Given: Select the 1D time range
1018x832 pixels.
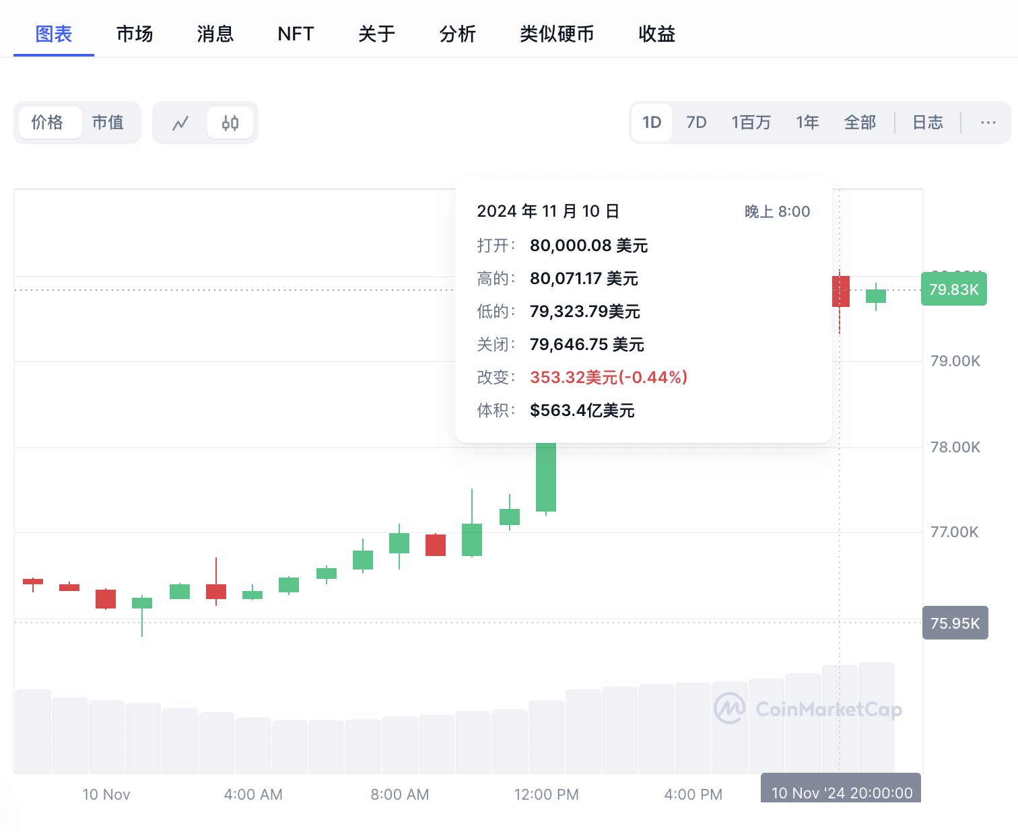Looking at the screenshot, I should point(651,123).
